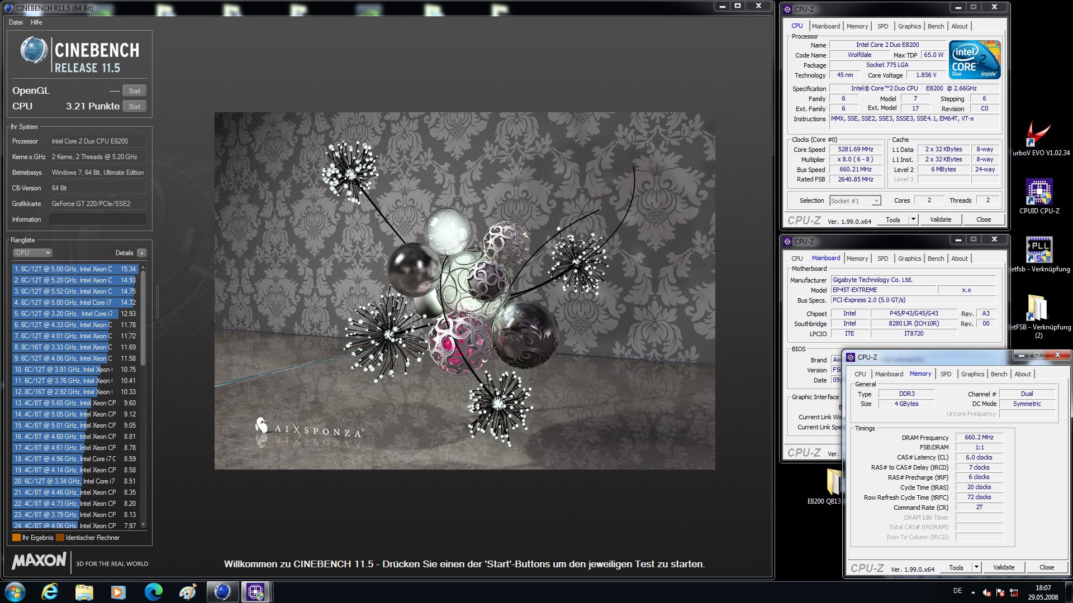Click volume muted tray icon
This screenshot has height=603, width=1073.
(x=987, y=592)
